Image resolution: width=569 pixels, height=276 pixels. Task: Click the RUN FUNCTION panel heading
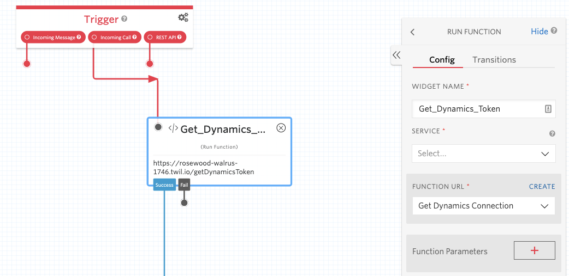474,32
